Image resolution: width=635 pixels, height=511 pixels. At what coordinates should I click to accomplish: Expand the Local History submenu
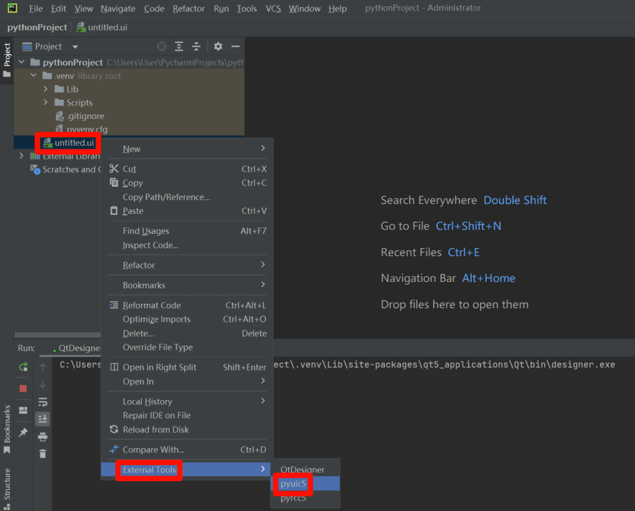coord(263,401)
